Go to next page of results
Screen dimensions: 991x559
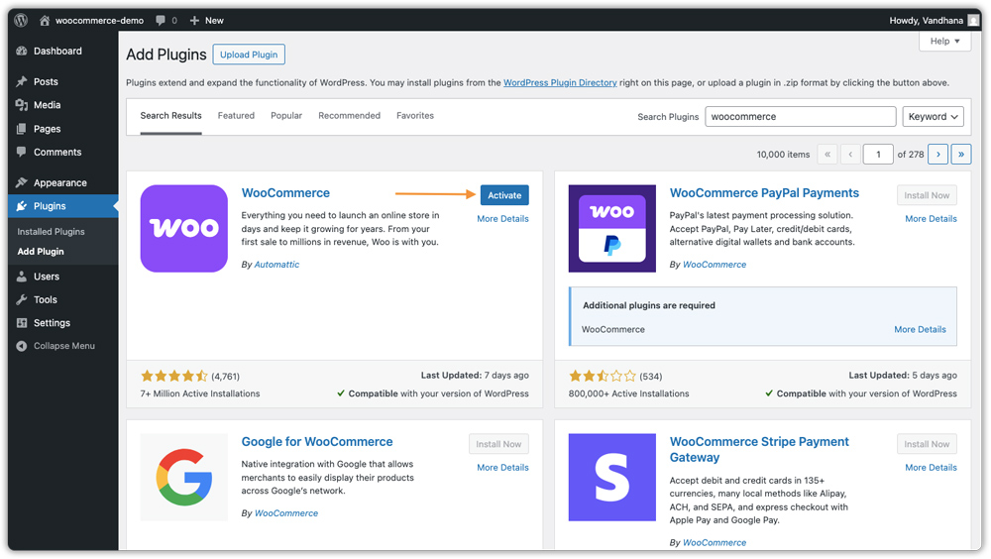point(937,155)
